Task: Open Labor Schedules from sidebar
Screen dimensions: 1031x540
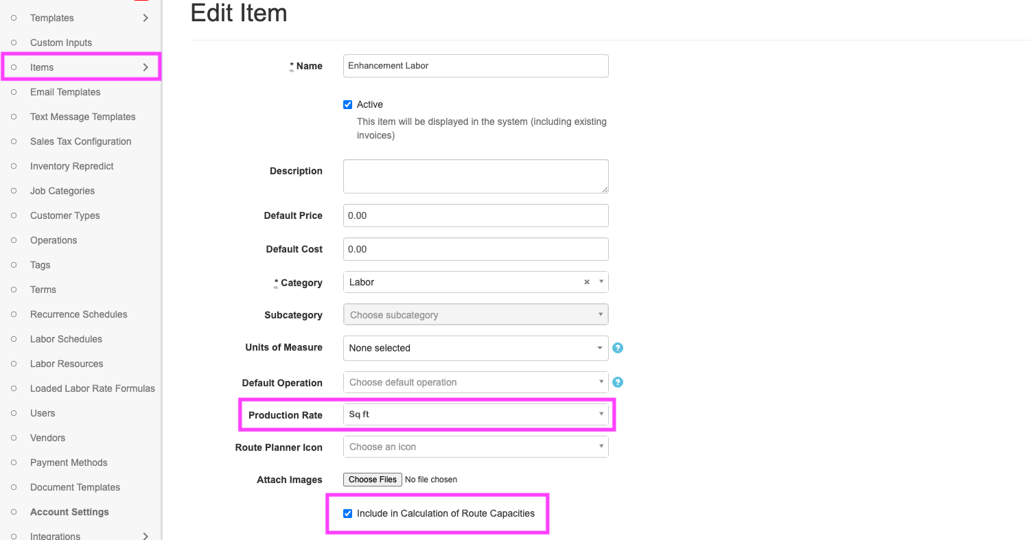Action: [66, 339]
